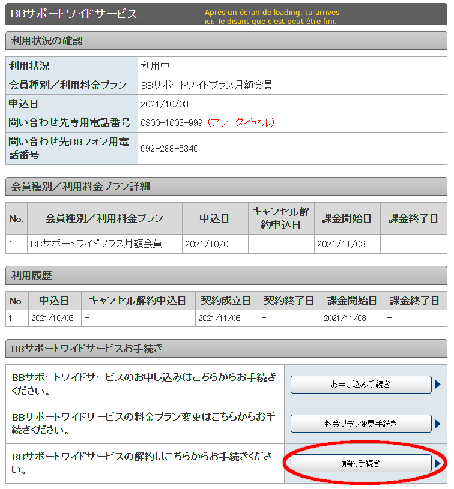The image size is (454, 489).
Task: Select the BBサポートワイドサービスお手続き section header
Action: pos(87,349)
